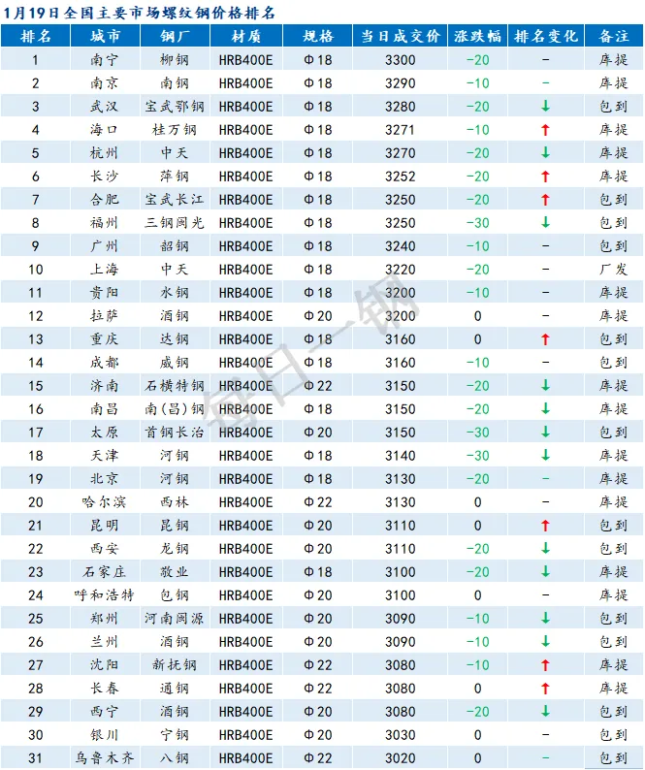Click the 材质 column header
The height and width of the screenshot is (770, 645).
(x=246, y=36)
